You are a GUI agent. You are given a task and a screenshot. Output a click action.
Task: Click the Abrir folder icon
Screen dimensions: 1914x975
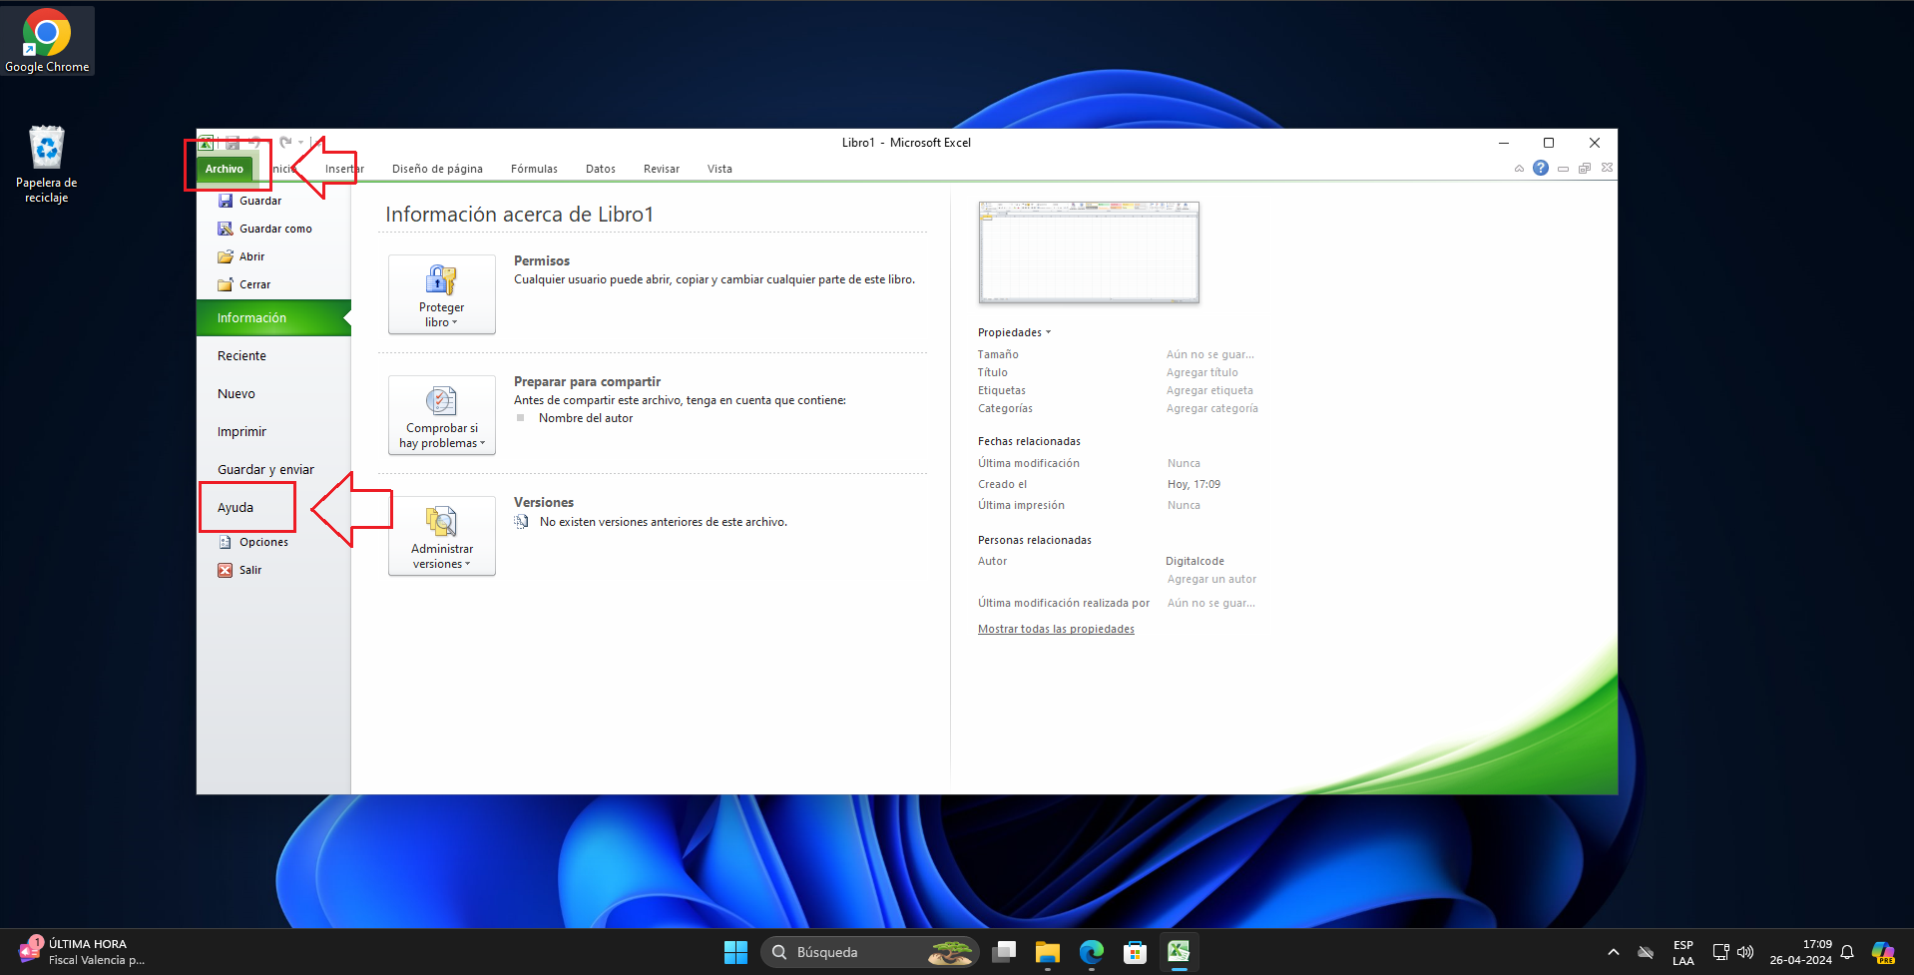pos(226,256)
